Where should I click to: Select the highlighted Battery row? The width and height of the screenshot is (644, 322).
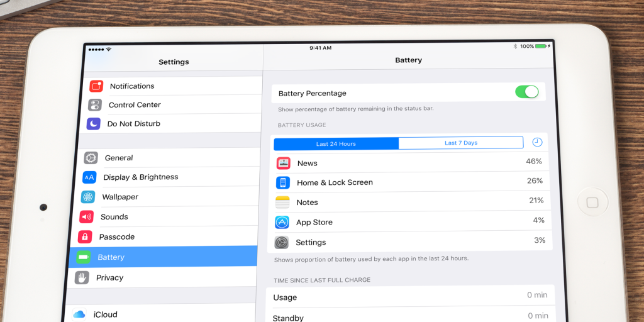163,257
